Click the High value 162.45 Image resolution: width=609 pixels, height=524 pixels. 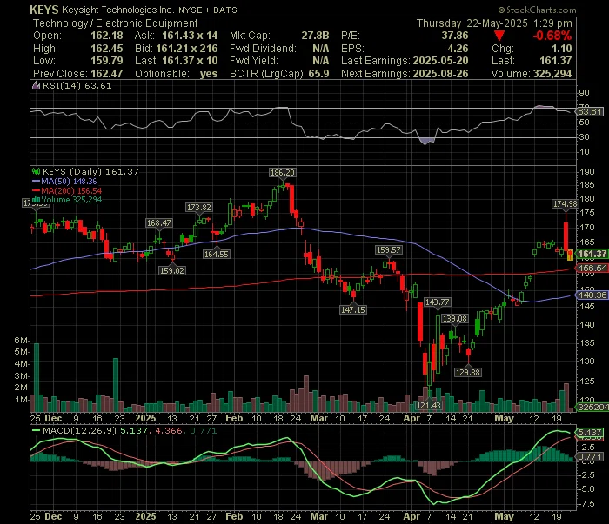pyautogui.click(x=107, y=49)
